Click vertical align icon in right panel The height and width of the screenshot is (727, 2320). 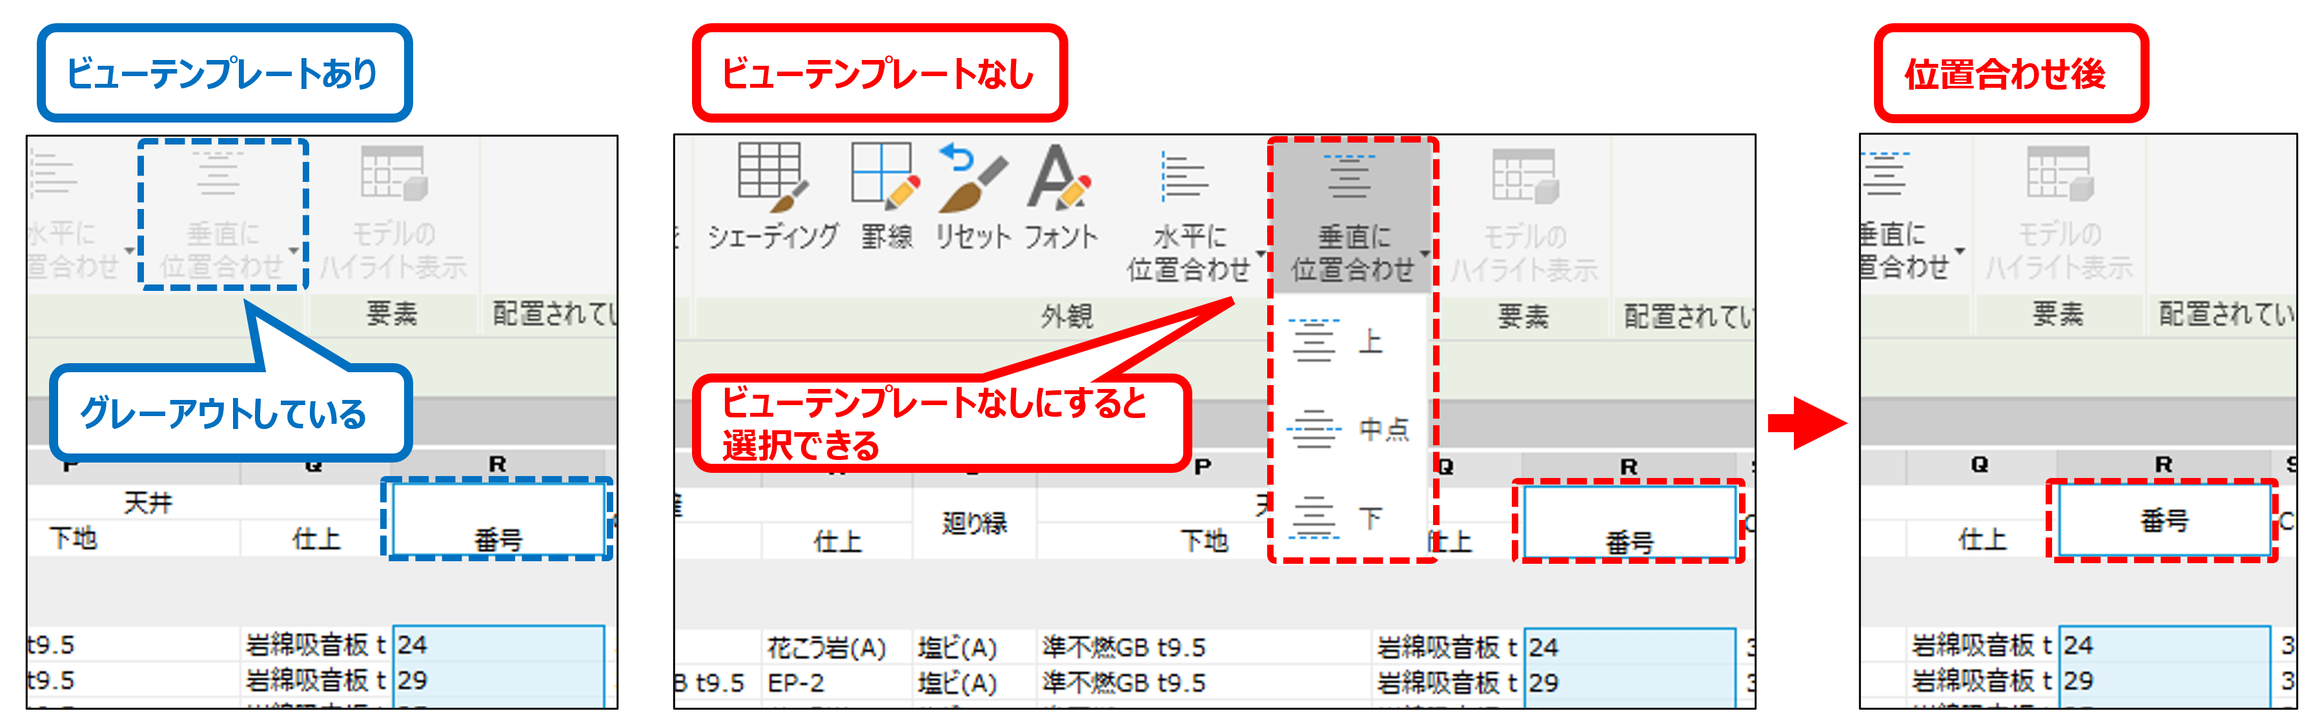point(1885,175)
